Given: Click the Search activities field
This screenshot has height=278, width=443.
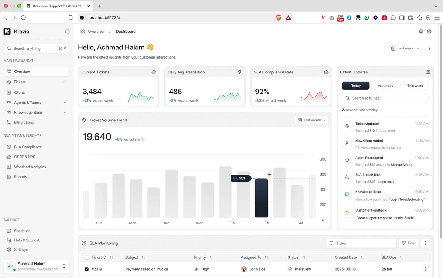Looking at the screenshot, I should click(385, 98).
